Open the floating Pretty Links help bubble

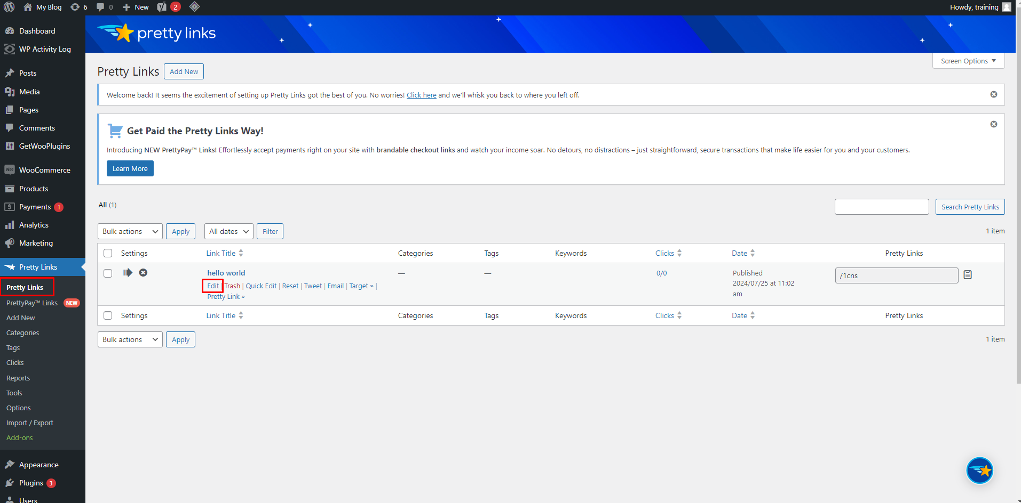(979, 470)
